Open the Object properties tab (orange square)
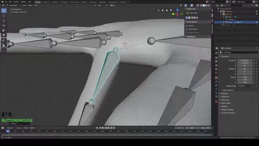Screen dimensions: 259x146 [x=216, y=77]
